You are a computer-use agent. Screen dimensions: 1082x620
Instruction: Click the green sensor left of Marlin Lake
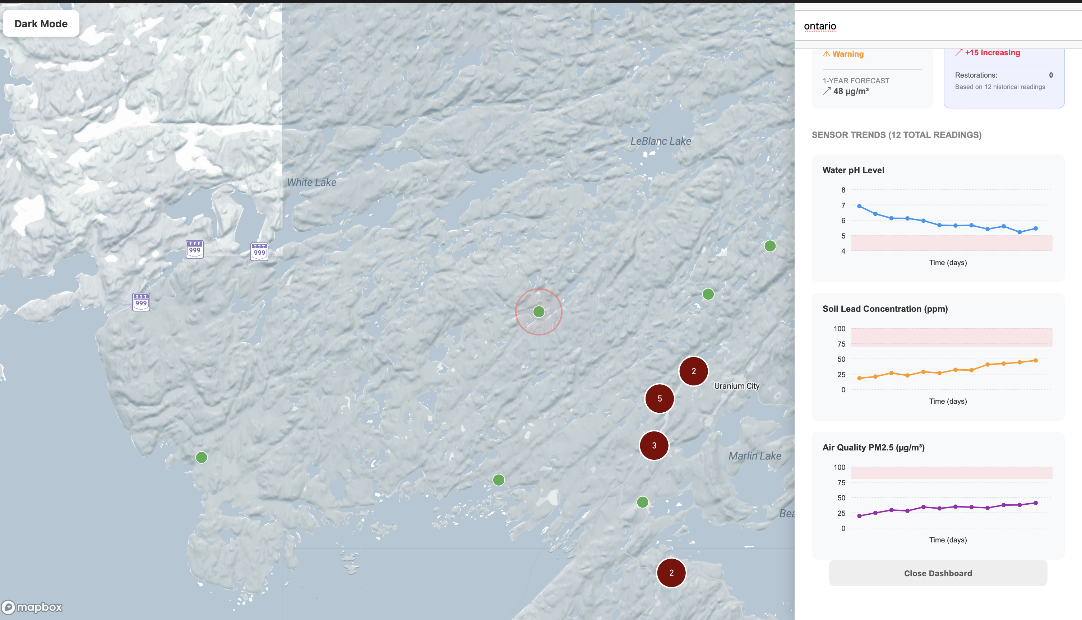click(x=642, y=502)
